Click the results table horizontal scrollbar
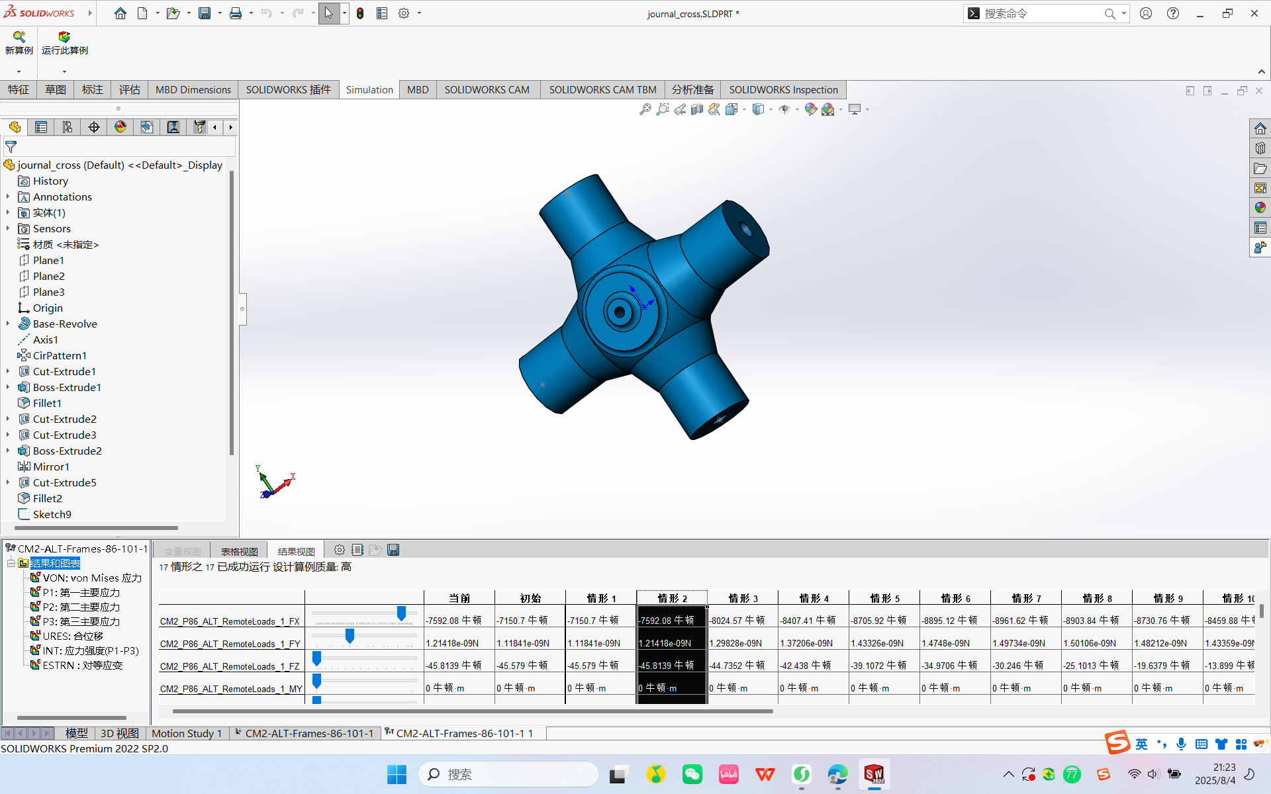This screenshot has height=794, width=1271. (x=471, y=711)
